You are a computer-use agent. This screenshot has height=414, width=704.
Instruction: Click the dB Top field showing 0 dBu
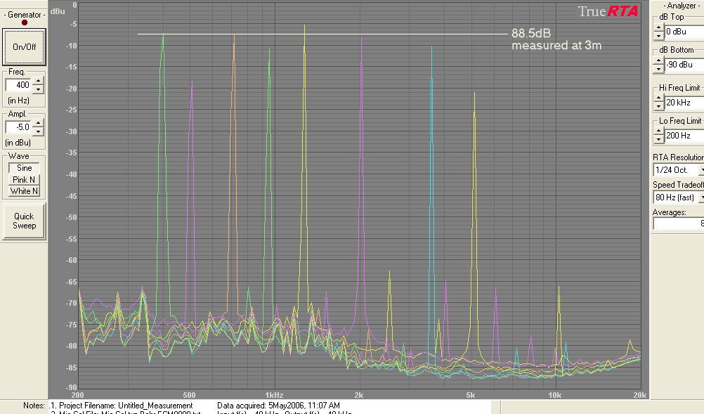click(684, 32)
